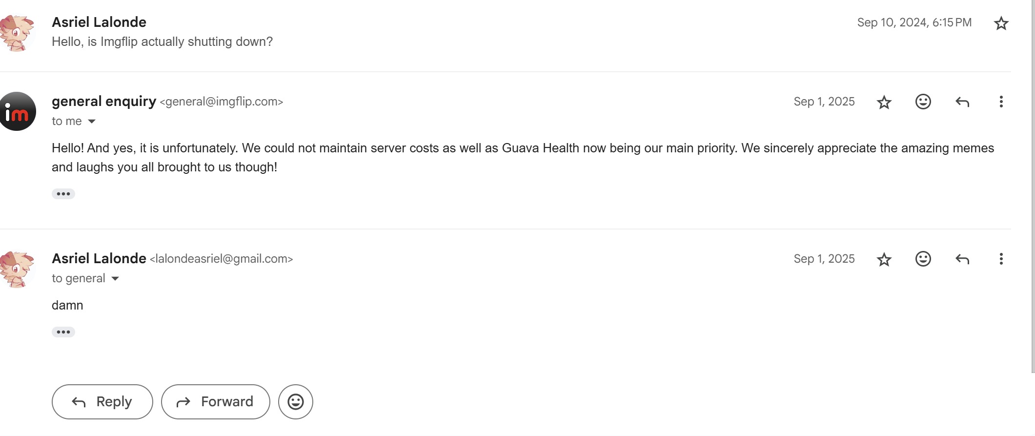Click the Imgflip sender avatar

(x=18, y=111)
